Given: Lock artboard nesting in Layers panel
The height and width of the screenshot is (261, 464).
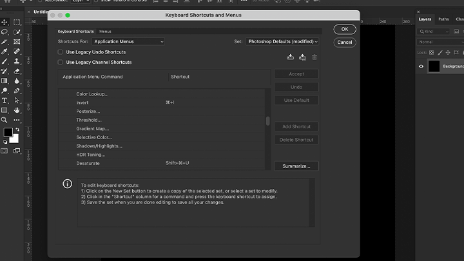Looking at the screenshot, I should click(456, 53).
